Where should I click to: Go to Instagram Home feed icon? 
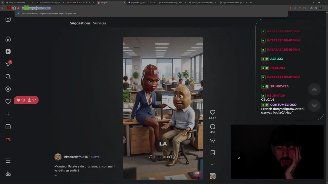point(8,39)
